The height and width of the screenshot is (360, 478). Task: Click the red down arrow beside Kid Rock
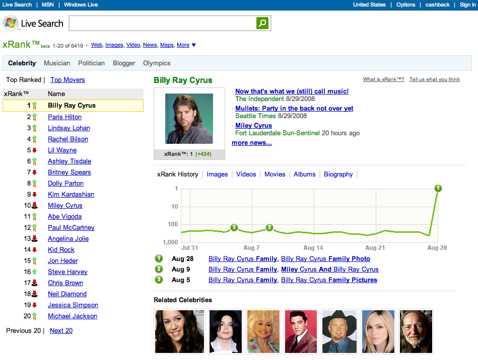coord(35,250)
